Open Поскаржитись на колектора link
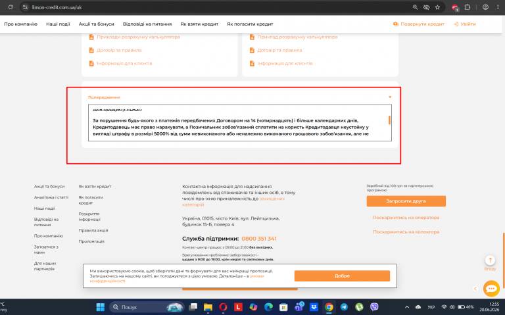Image resolution: width=505 pixels, height=315 pixels. 406,231
